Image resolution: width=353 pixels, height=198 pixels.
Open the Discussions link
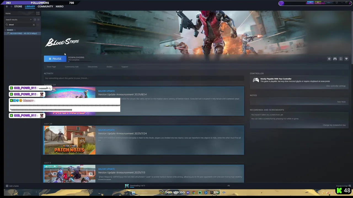[92, 67]
